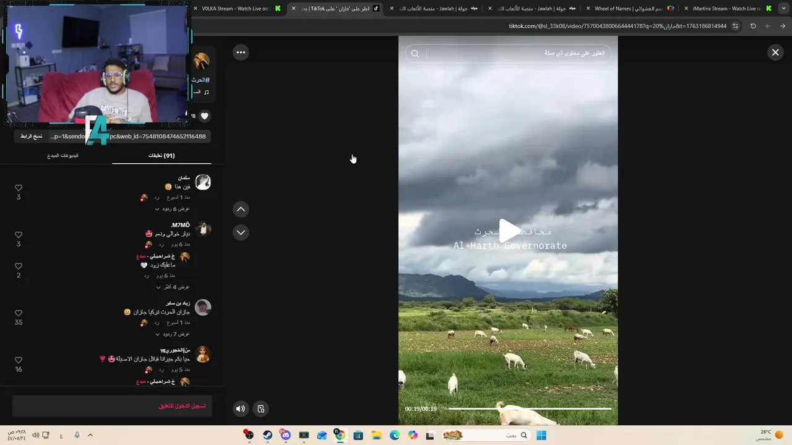Close the Wheel of Names tab
The width and height of the screenshot is (792, 445).
(x=587, y=9)
